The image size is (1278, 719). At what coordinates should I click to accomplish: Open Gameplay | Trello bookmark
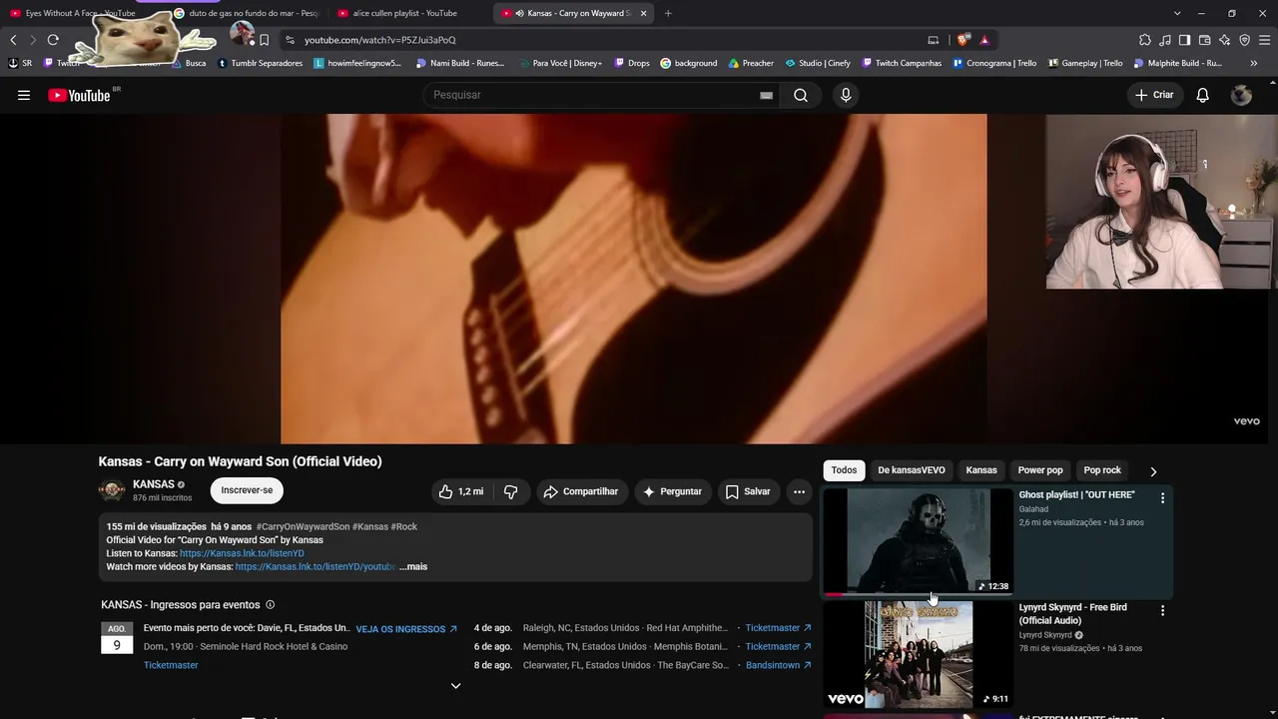click(x=1084, y=63)
